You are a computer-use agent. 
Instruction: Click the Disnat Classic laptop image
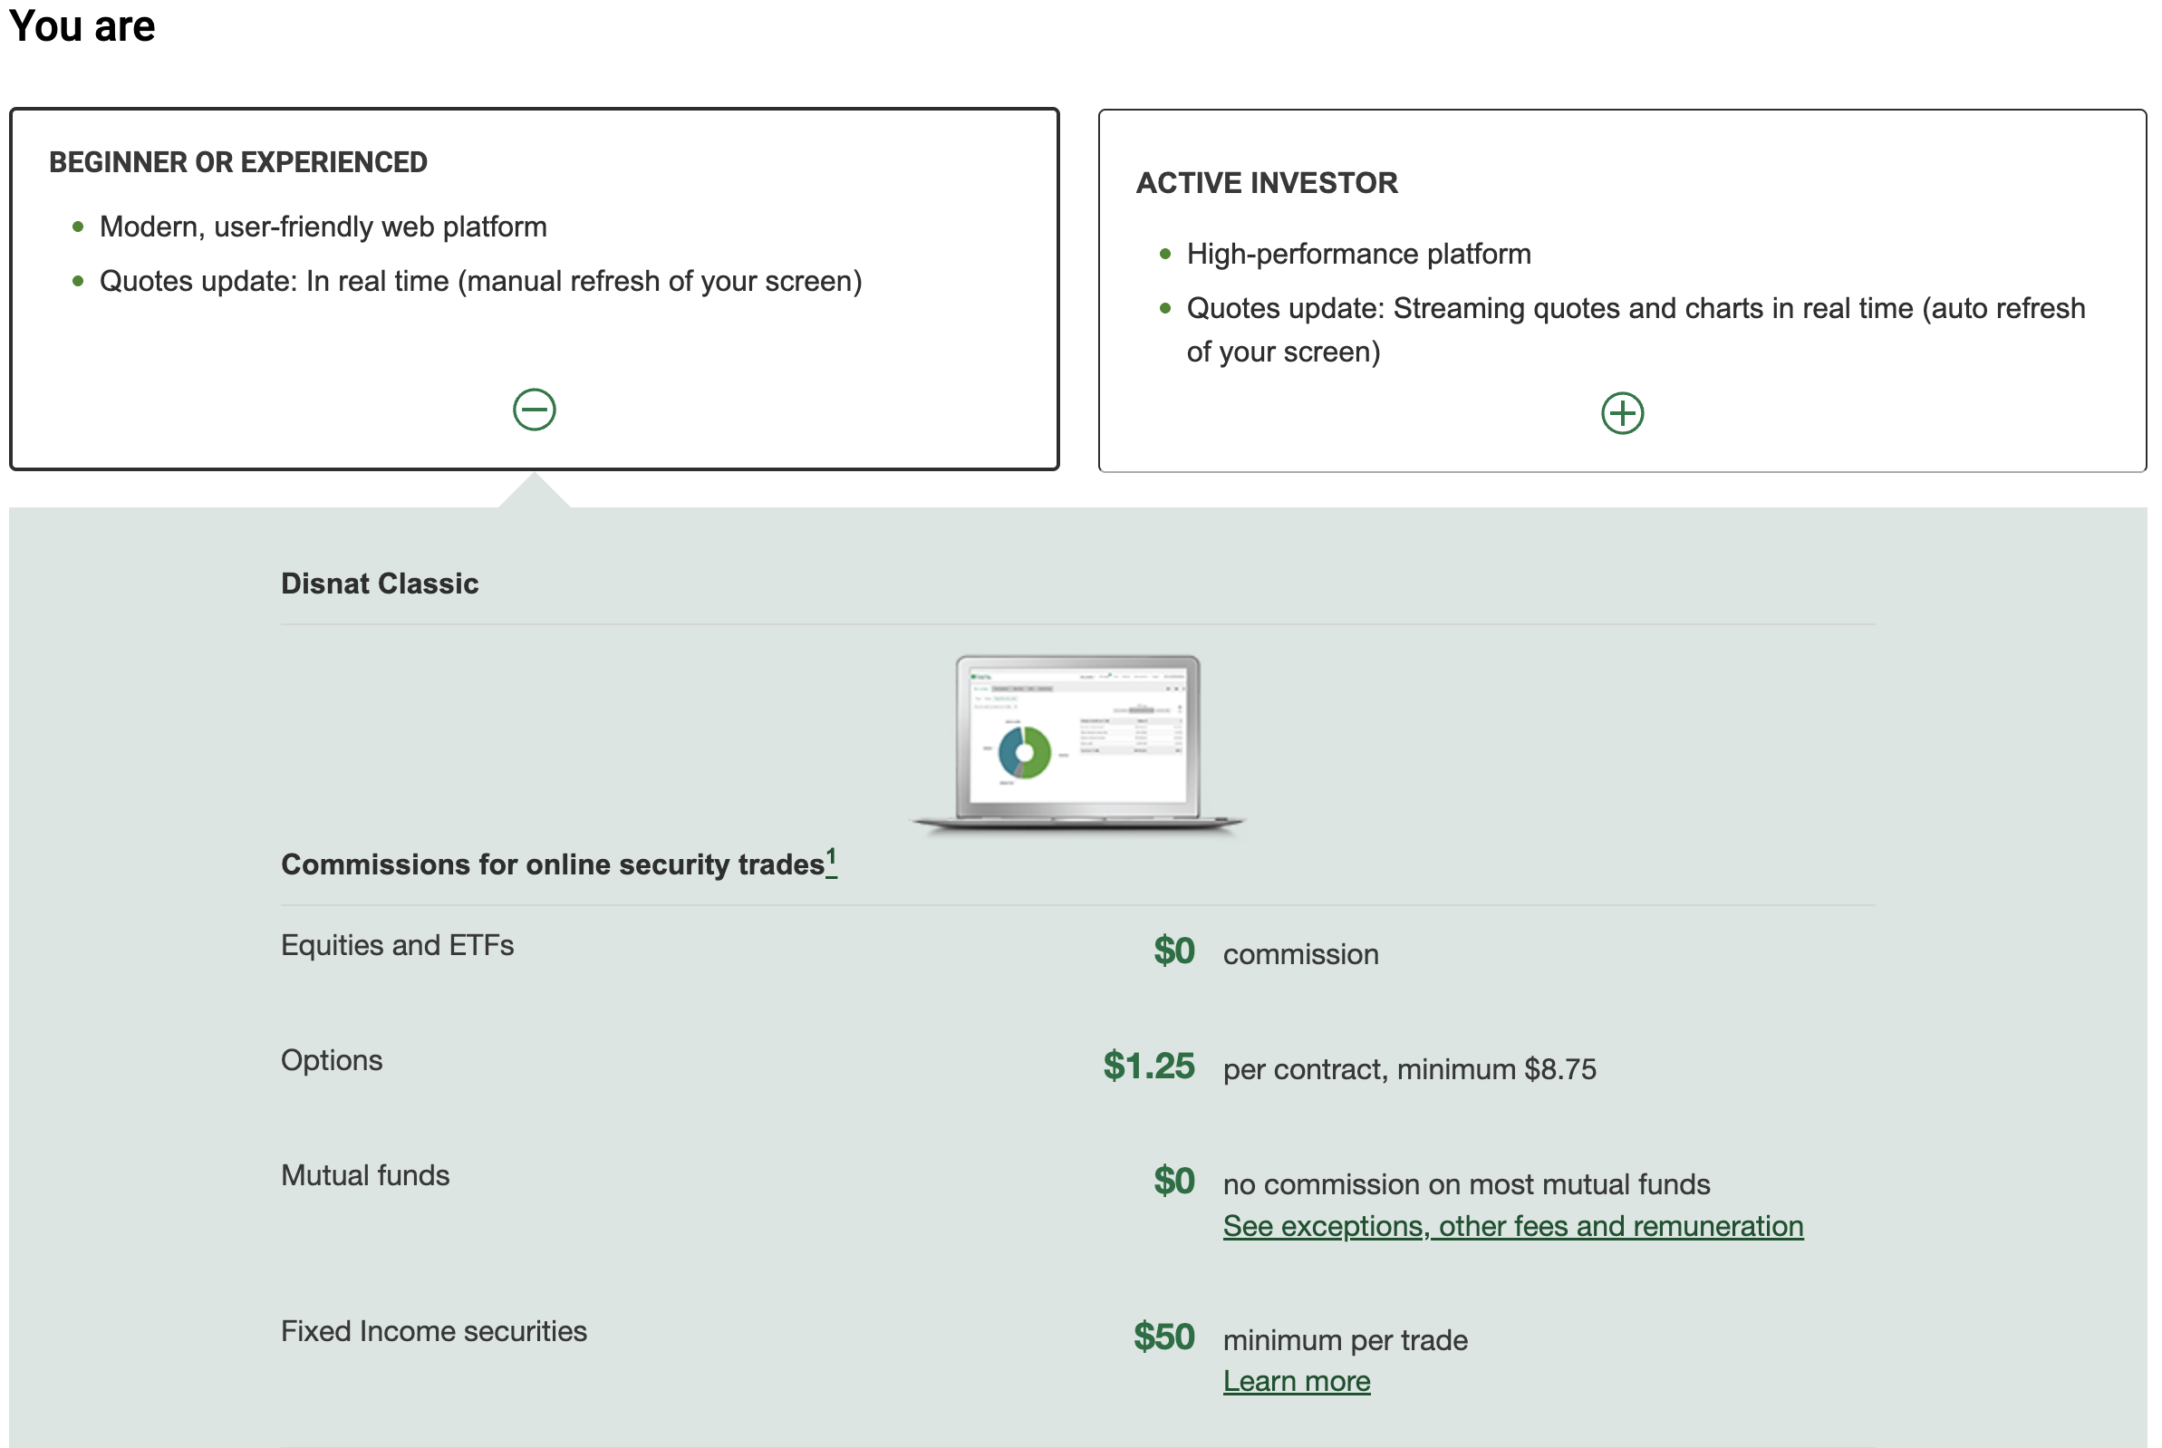tap(1077, 744)
